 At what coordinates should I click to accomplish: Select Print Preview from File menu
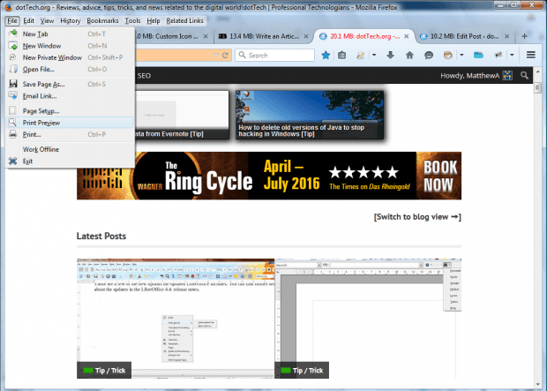coord(70,123)
